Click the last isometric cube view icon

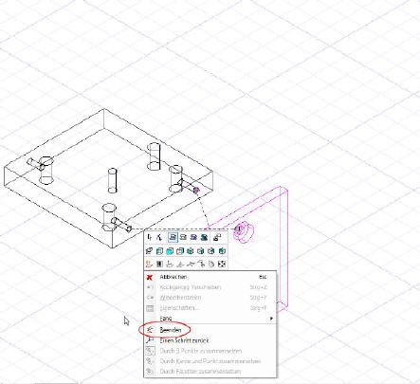222,251
